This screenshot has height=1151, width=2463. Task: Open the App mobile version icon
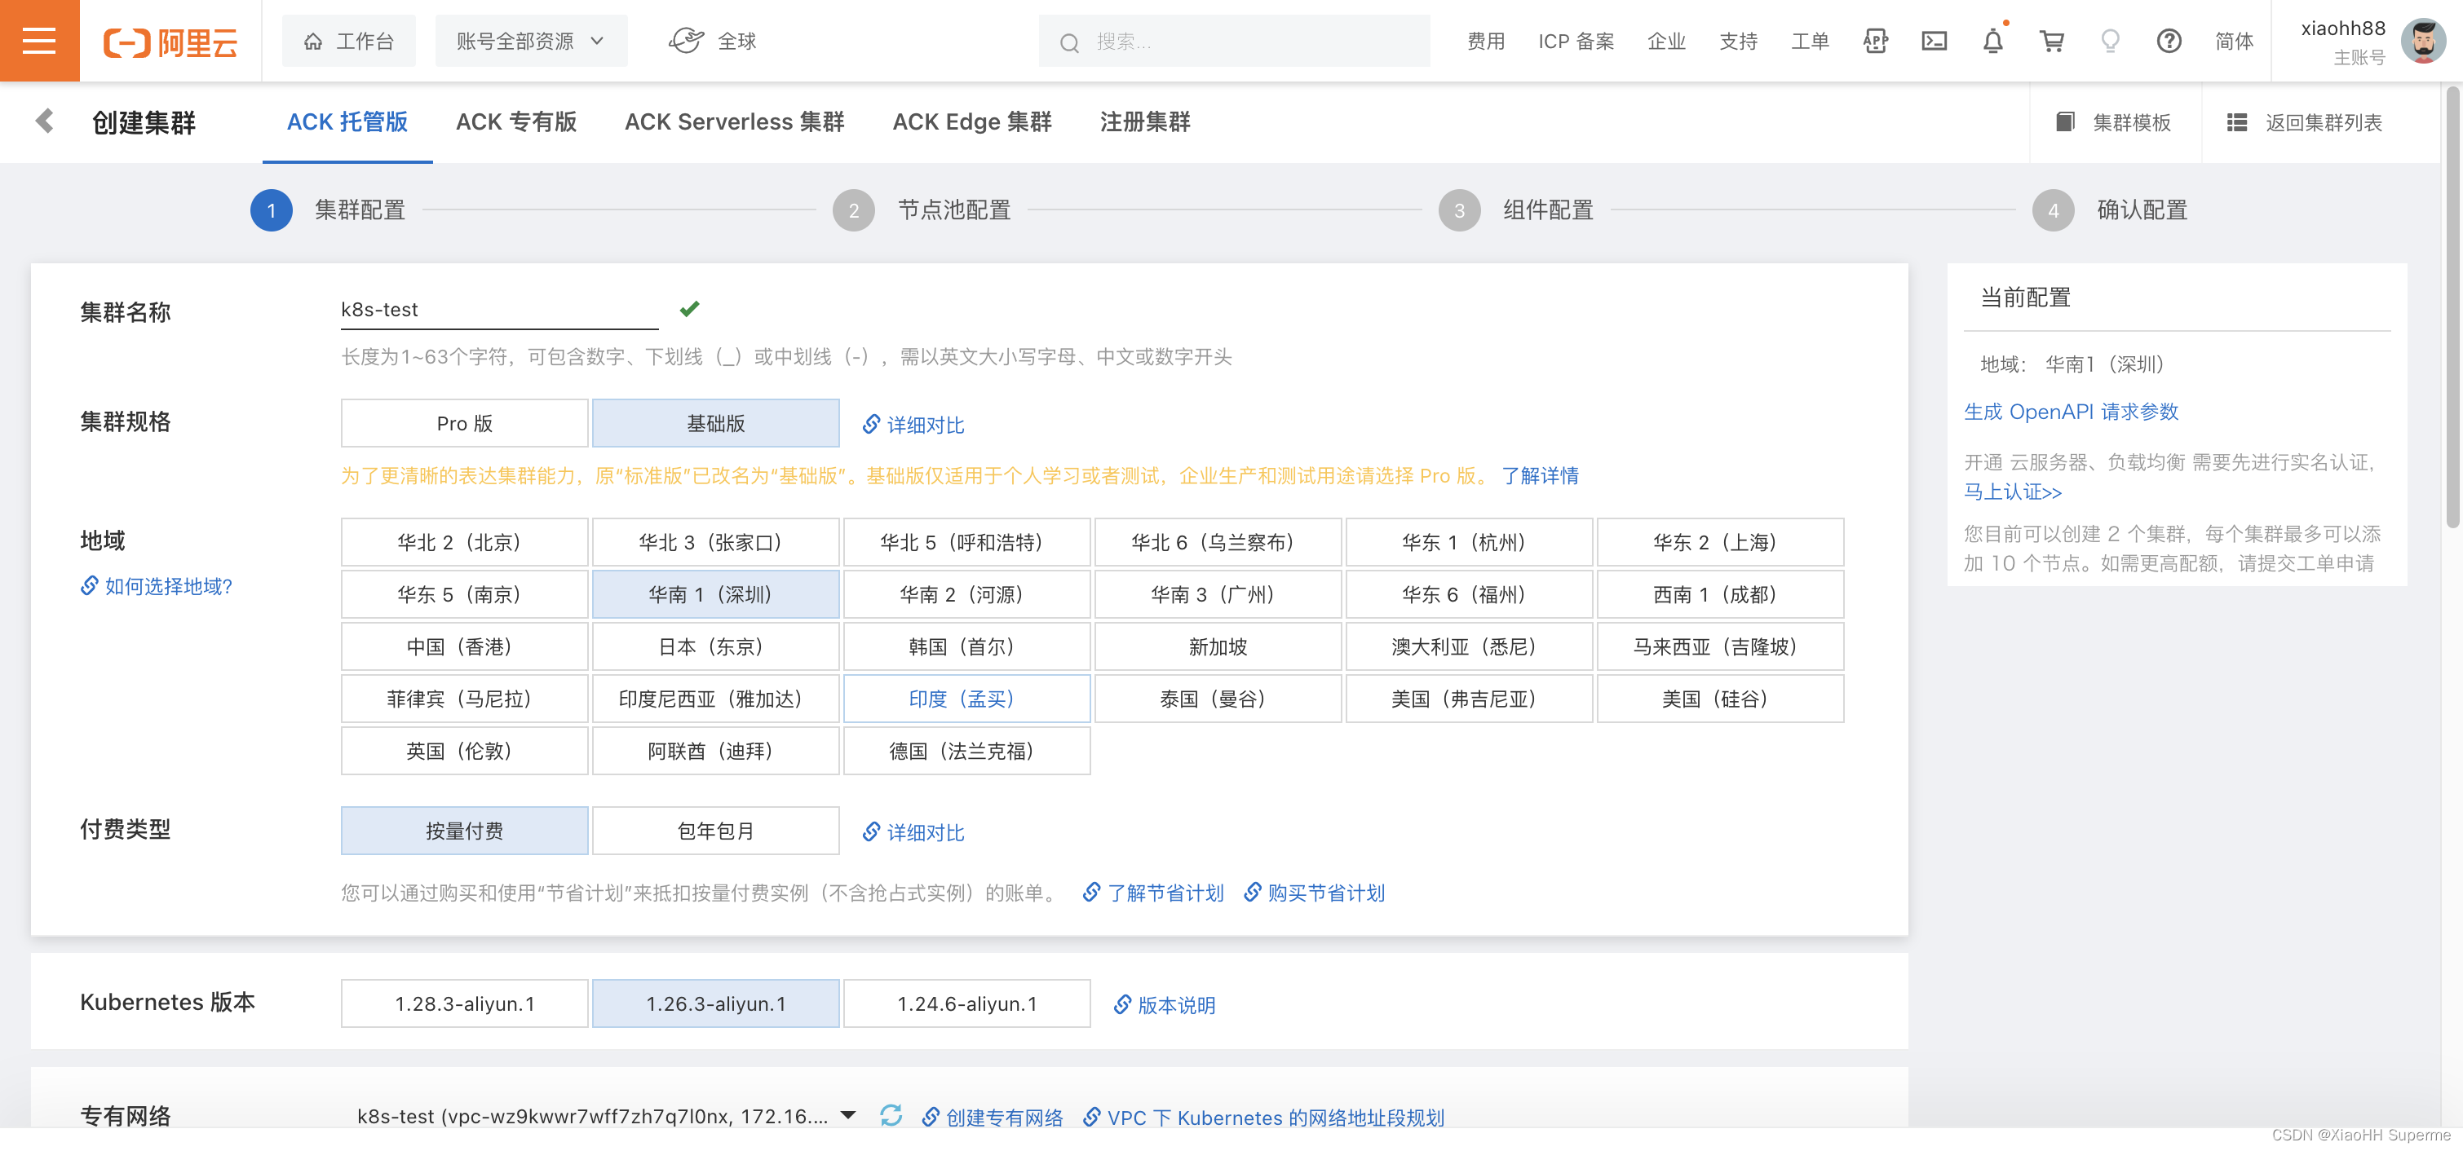click(x=1875, y=40)
